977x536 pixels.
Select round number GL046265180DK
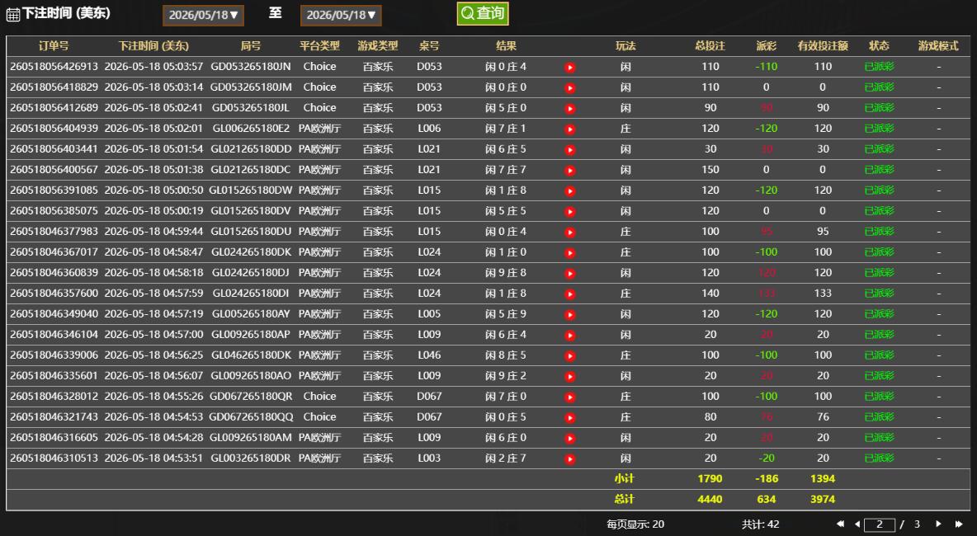pyautogui.click(x=251, y=355)
